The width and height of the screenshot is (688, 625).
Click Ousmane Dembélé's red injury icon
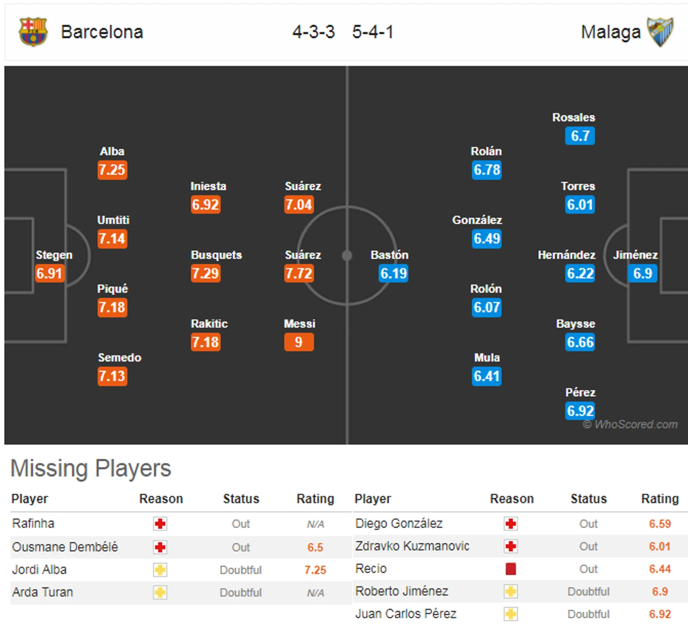click(x=160, y=547)
